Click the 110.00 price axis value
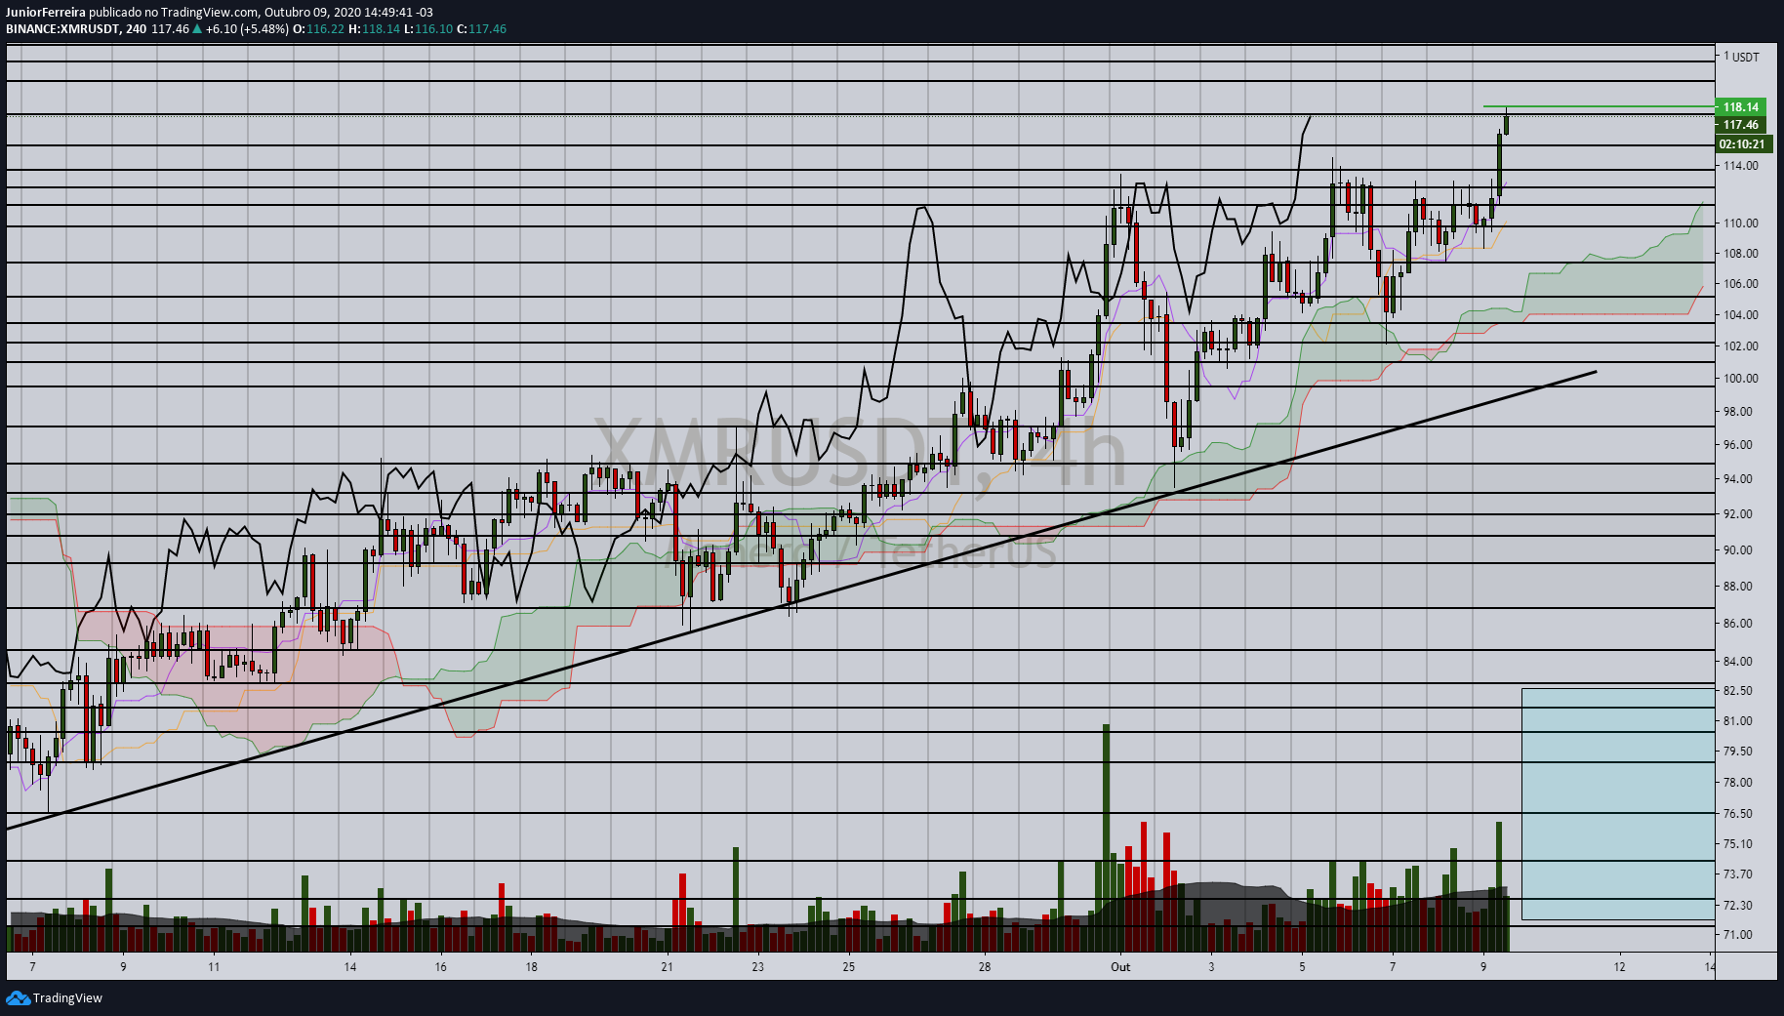This screenshot has height=1016, width=1784. pos(1741,224)
